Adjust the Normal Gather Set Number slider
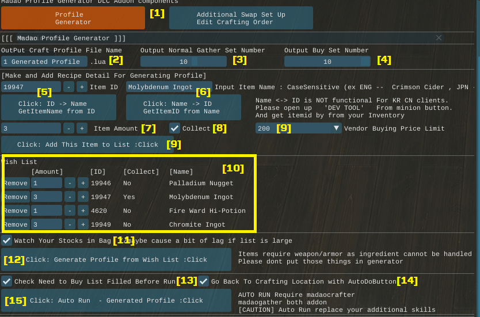480x317 pixels. [x=184, y=62]
